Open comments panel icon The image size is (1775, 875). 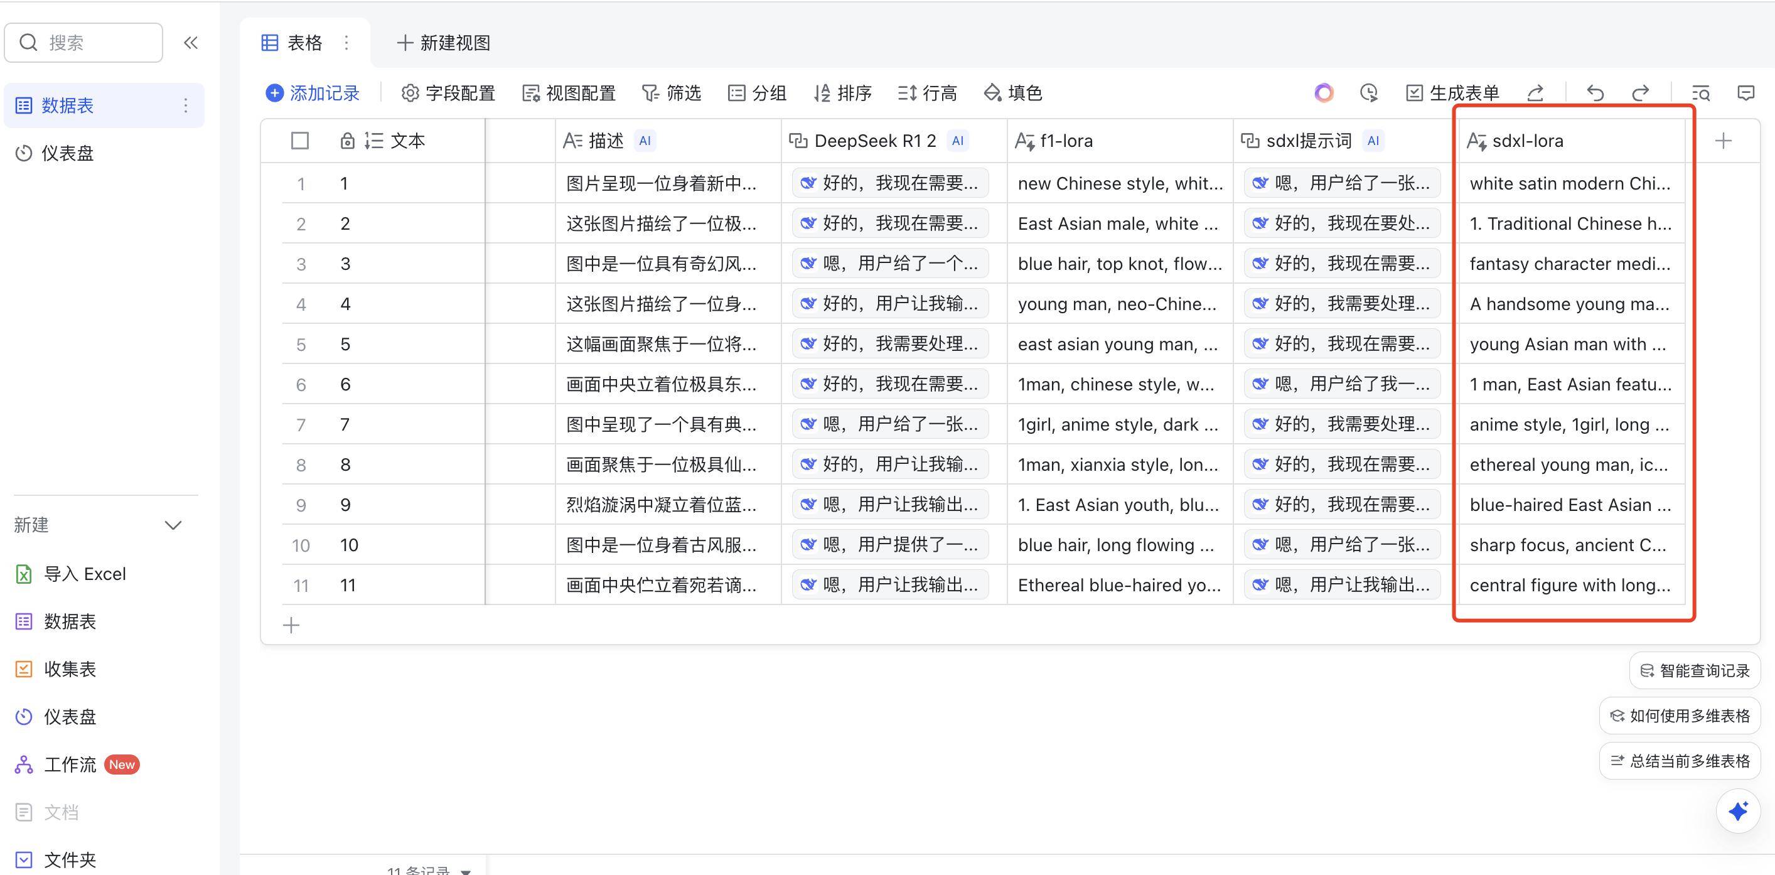pos(1746,93)
